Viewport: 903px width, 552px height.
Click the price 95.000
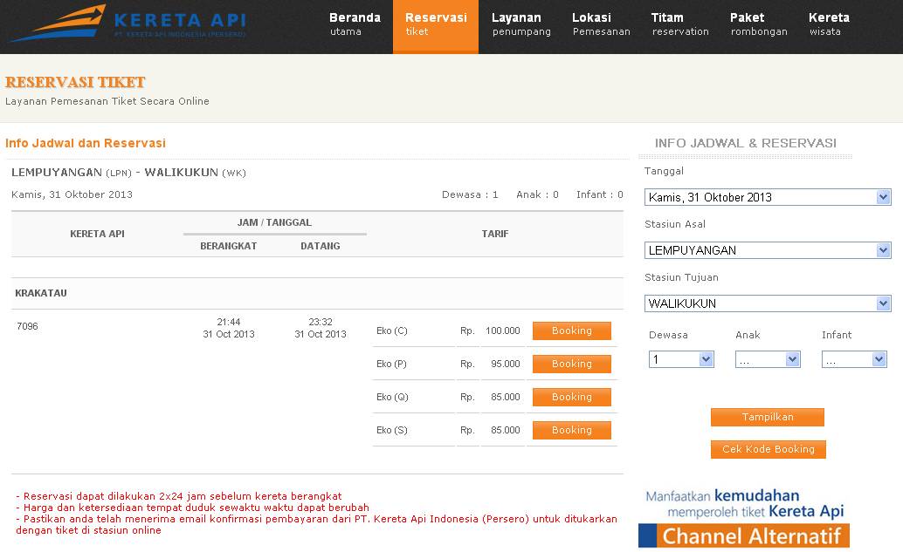506,364
